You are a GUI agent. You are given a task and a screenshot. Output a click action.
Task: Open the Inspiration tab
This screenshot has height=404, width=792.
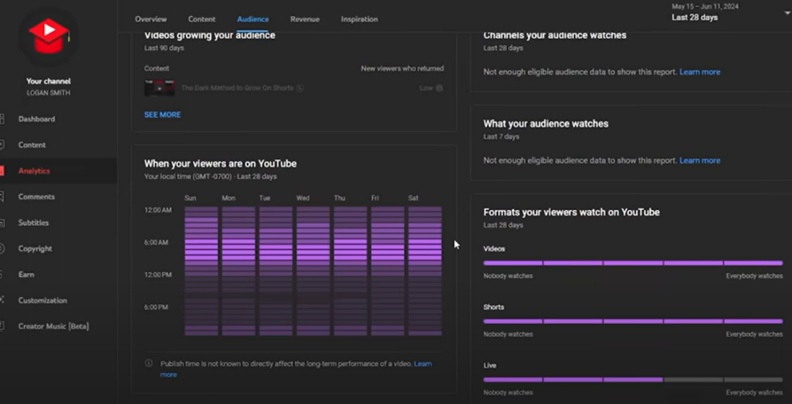[x=359, y=19]
